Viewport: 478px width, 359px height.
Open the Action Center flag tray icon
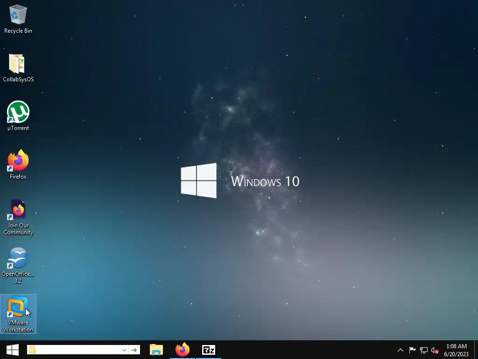412,350
